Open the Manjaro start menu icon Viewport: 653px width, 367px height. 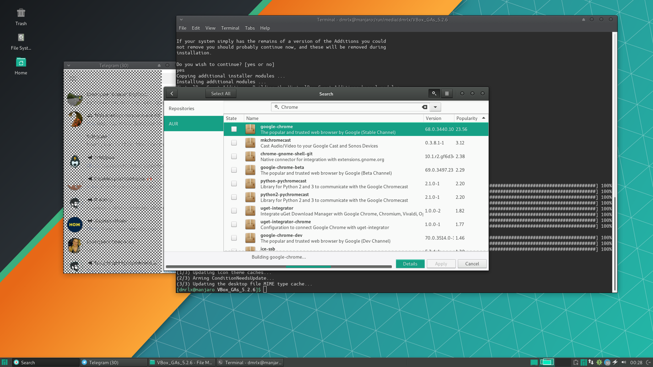pyautogui.click(x=5, y=362)
